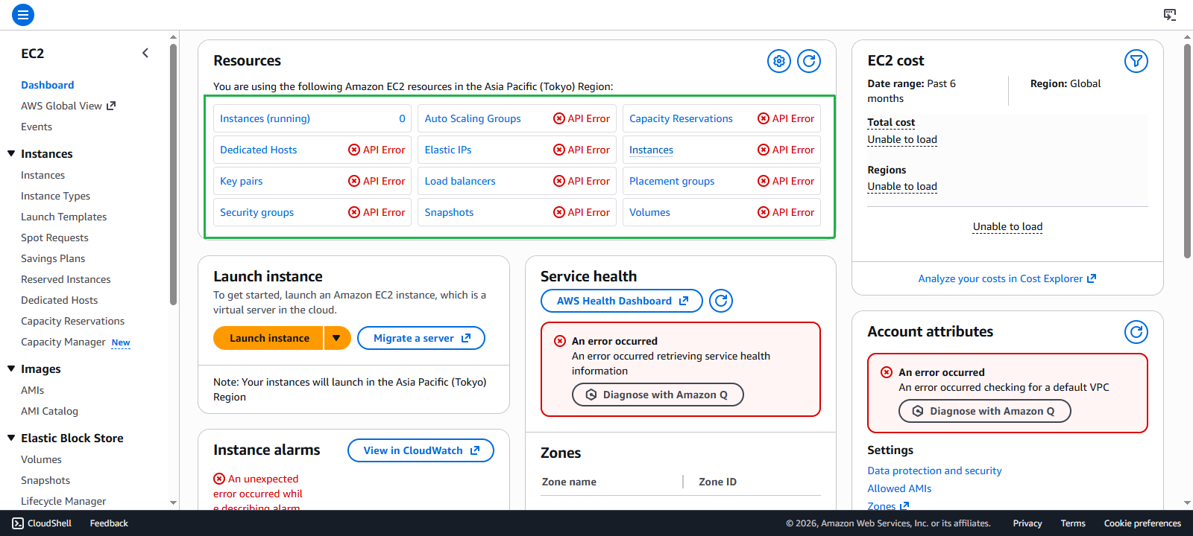Click the Instances resource API Error icon
Image resolution: width=1193 pixels, height=536 pixels.
pyautogui.click(x=764, y=150)
